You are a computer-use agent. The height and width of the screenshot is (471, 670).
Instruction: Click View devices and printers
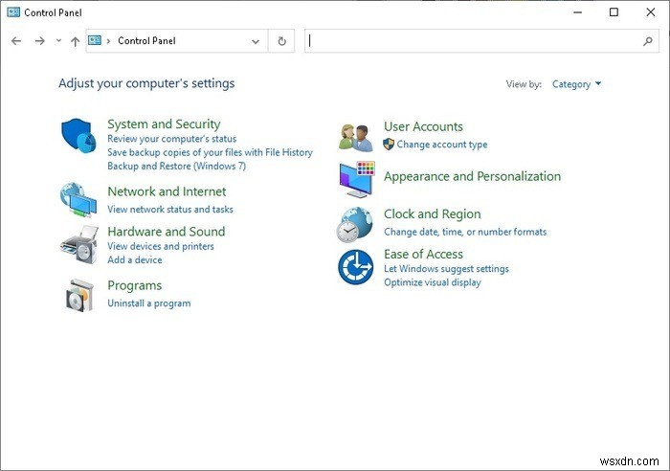click(161, 247)
